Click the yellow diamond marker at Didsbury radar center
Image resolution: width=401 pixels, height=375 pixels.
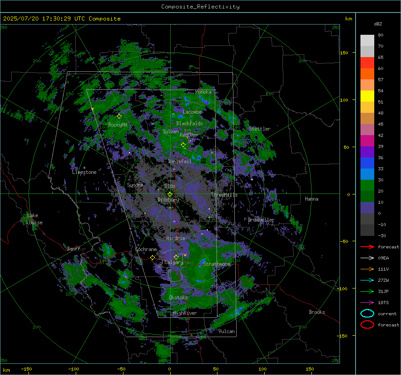click(170, 194)
